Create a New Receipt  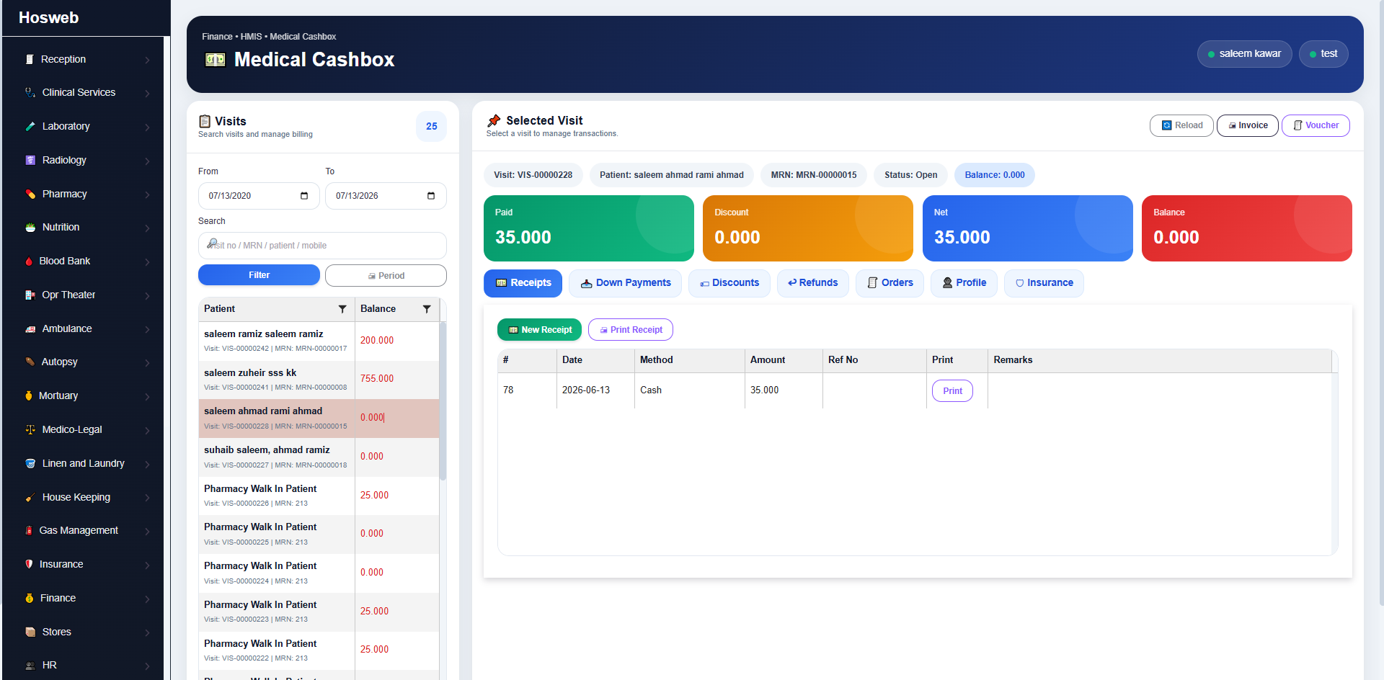(x=540, y=330)
